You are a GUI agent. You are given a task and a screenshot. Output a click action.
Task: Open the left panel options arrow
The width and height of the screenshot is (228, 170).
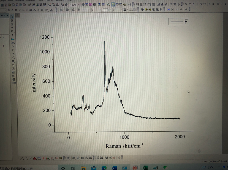pyautogui.click(x=2, y=16)
